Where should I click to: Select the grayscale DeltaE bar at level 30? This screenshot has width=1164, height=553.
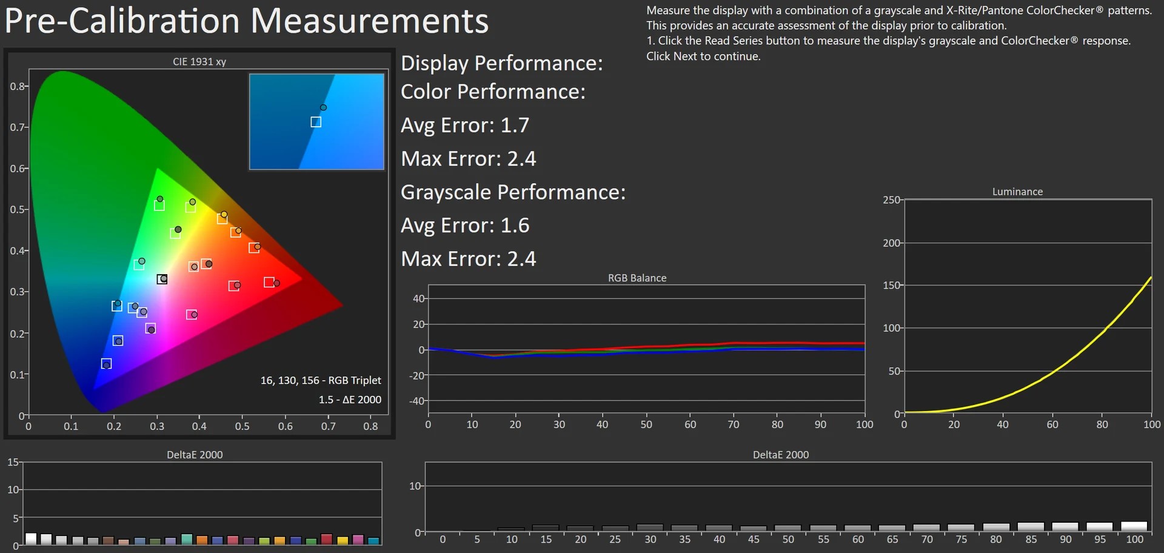[650, 528]
